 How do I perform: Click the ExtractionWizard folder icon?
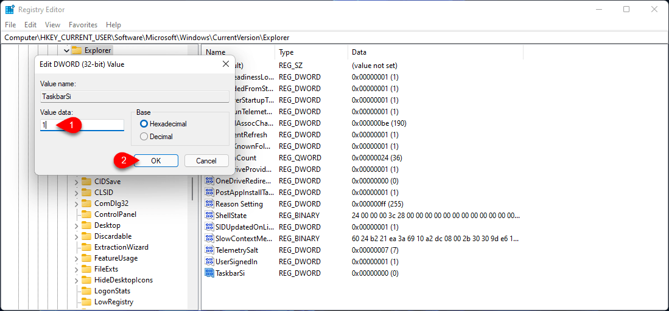pos(86,247)
